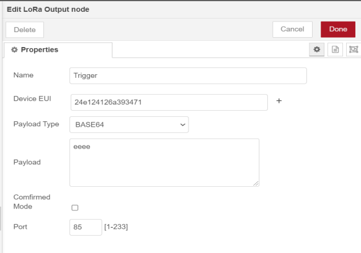Click the gear icon in Properties tab
The image size is (361, 253).
point(14,49)
